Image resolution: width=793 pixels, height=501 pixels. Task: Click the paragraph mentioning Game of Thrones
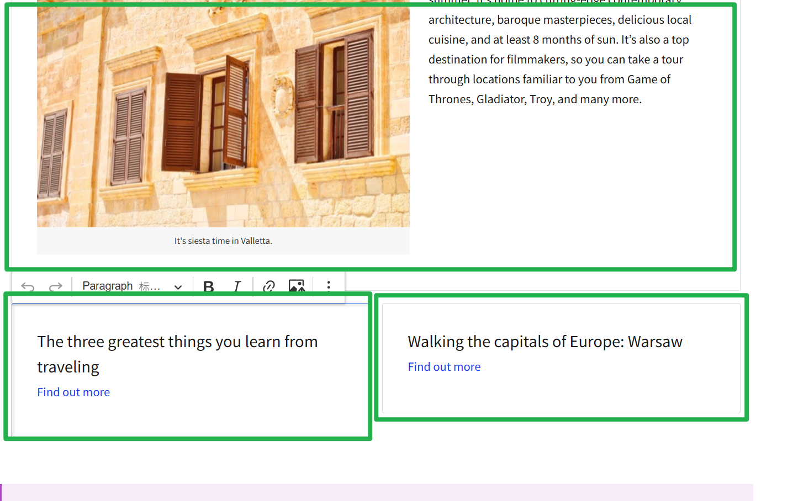(x=560, y=54)
